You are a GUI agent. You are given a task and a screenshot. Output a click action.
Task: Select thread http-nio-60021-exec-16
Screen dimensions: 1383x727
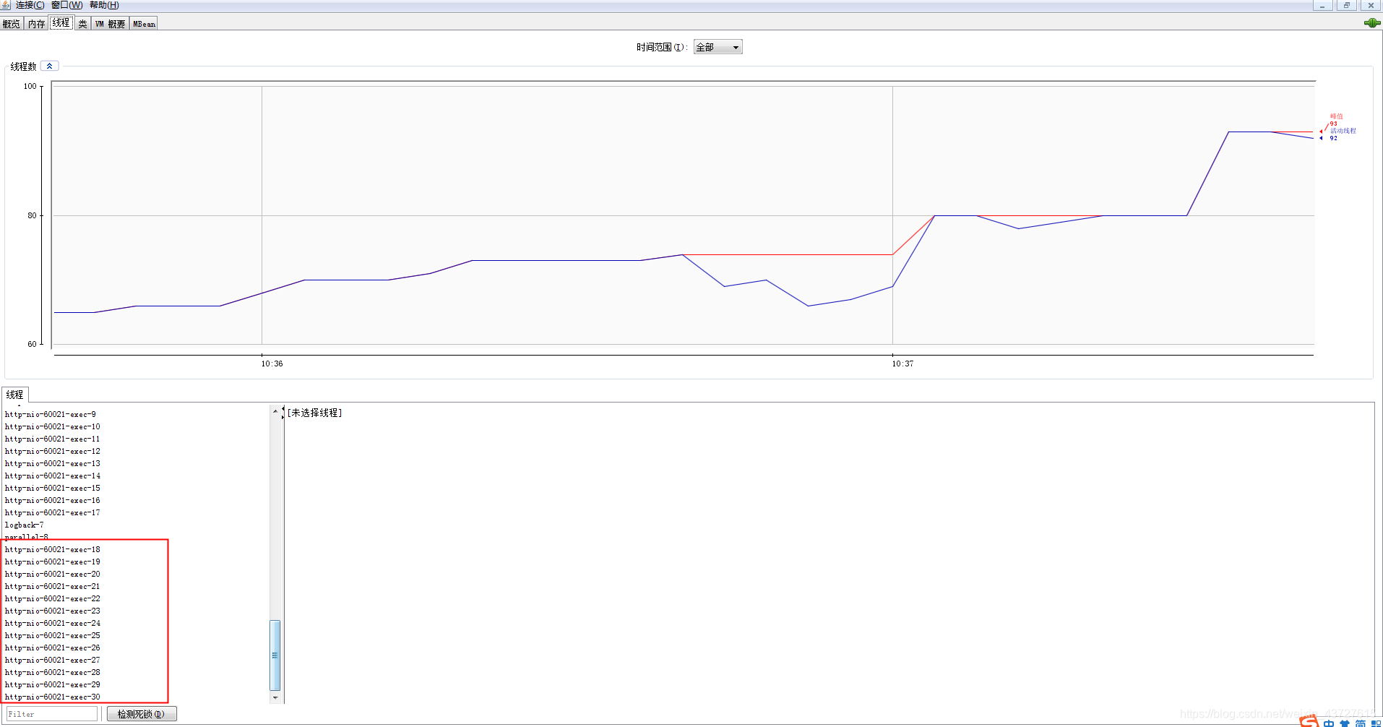(x=53, y=501)
